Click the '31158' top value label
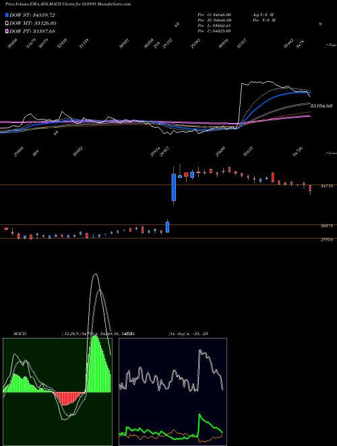This screenshot has height=446, width=337. click(84, 44)
